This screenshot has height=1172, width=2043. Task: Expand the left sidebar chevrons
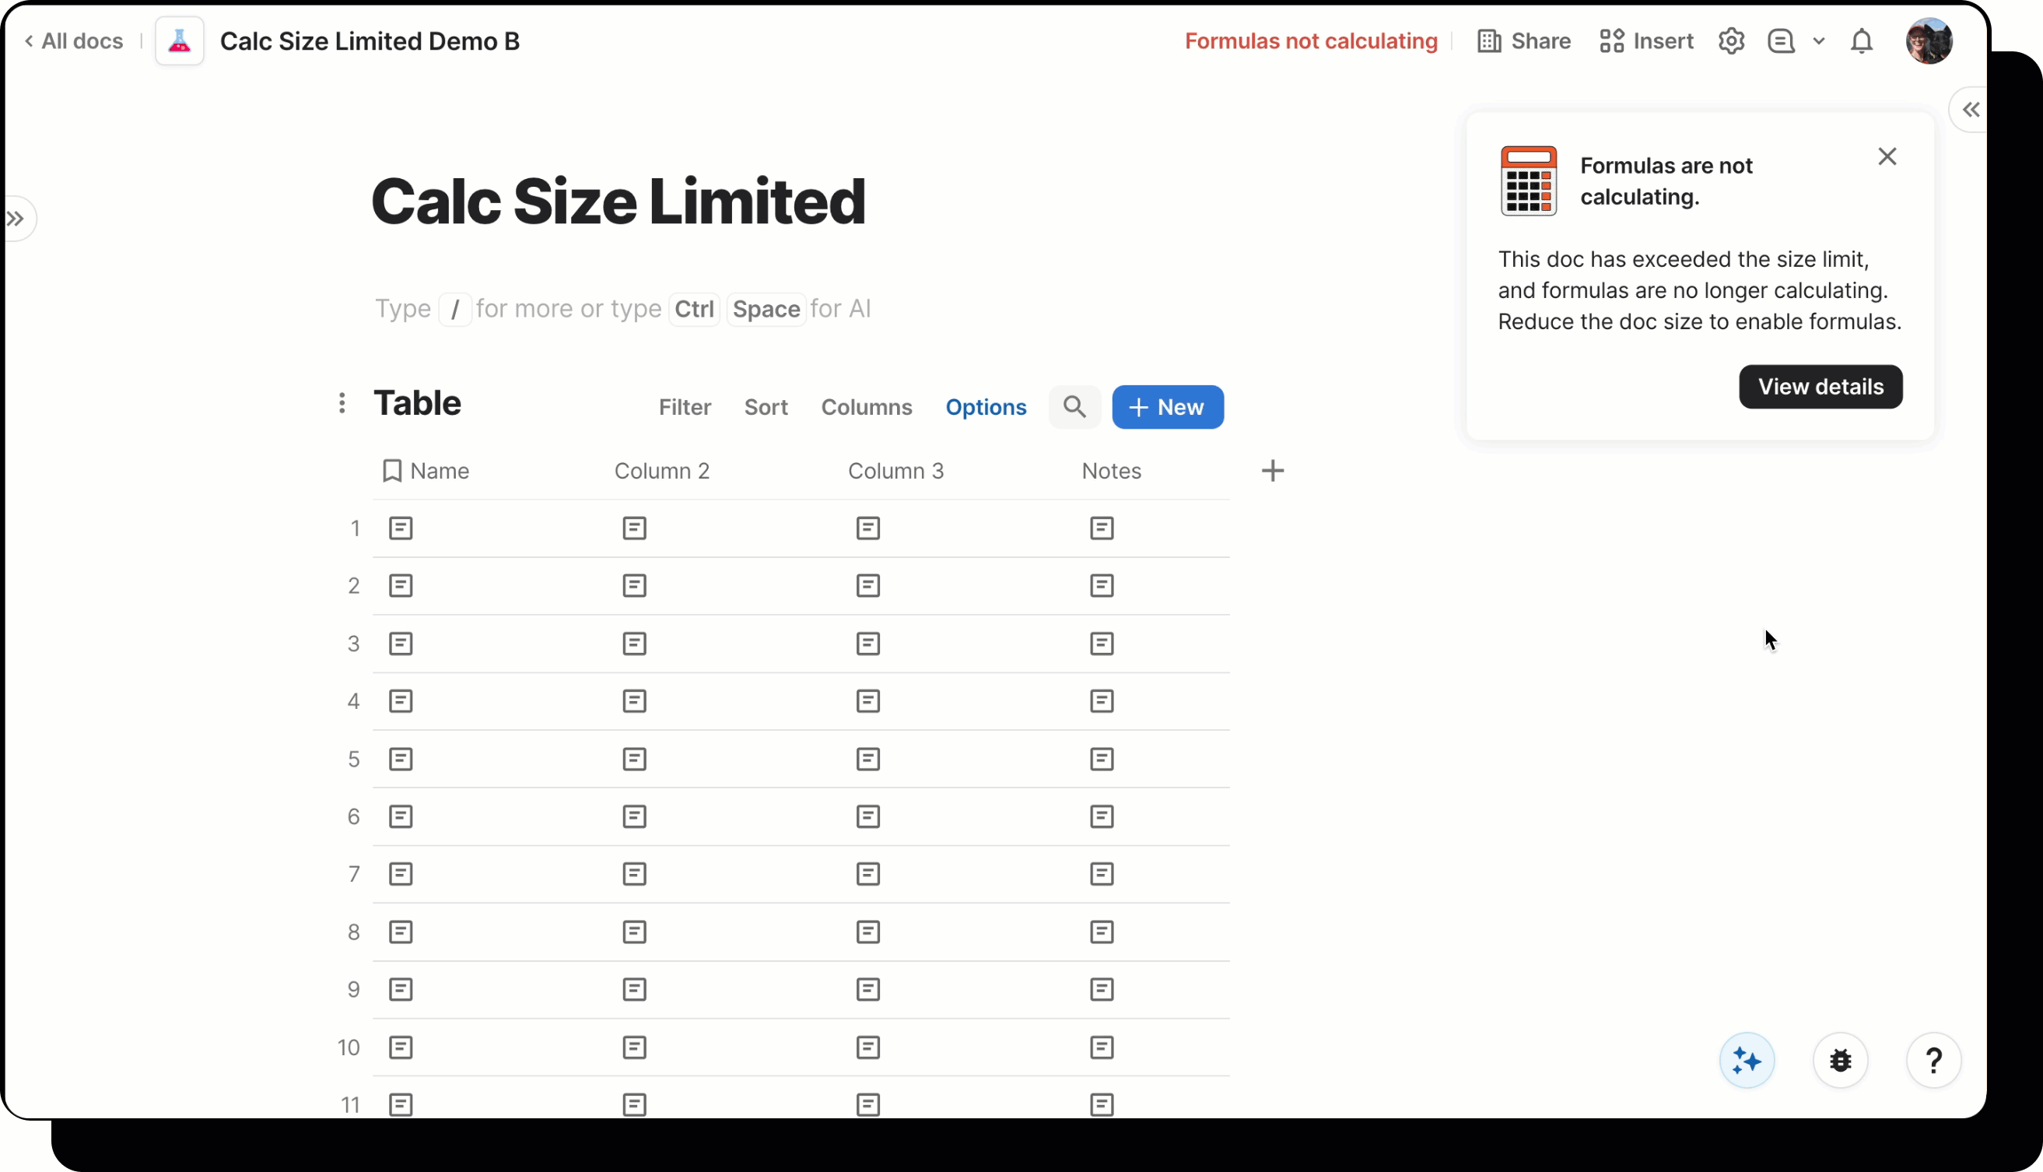[x=16, y=219]
